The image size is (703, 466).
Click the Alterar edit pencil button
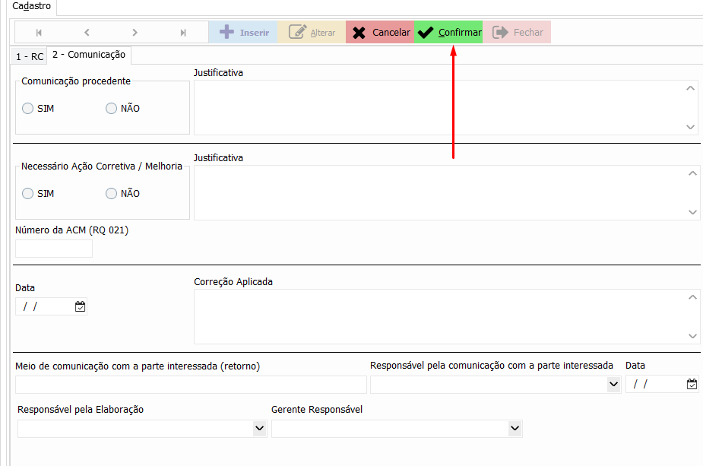click(x=312, y=33)
